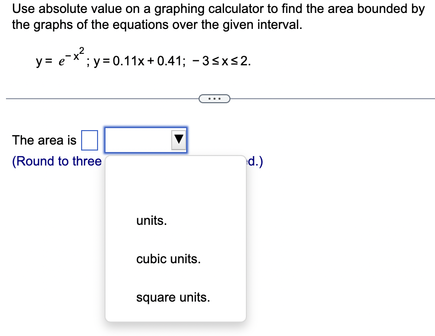Click the black triangle dropdown indicator
The image size is (435, 336).
click(178, 140)
